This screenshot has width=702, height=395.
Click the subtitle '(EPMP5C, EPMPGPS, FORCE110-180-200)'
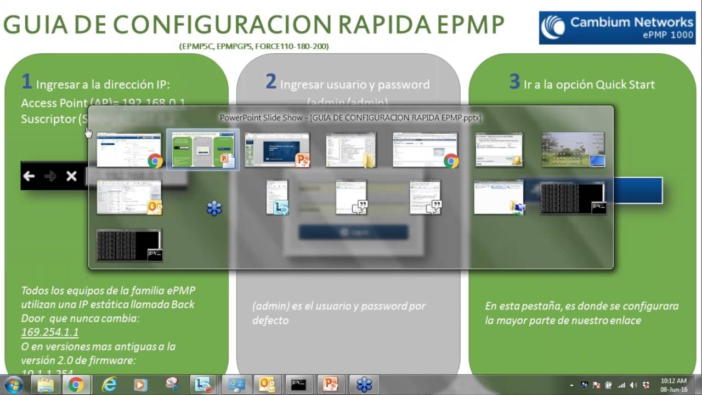pyautogui.click(x=254, y=47)
